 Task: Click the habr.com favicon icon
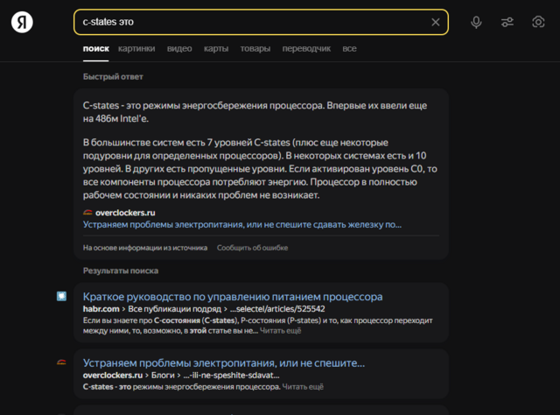[x=61, y=297]
